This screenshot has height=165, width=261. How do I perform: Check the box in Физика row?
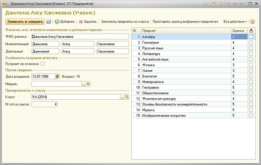coord(251,65)
